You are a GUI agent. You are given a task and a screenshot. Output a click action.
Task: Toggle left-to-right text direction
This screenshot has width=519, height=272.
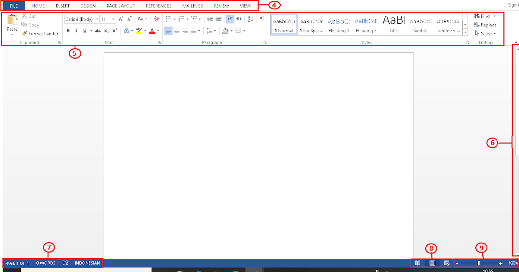pyautogui.click(x=231, y=19)
